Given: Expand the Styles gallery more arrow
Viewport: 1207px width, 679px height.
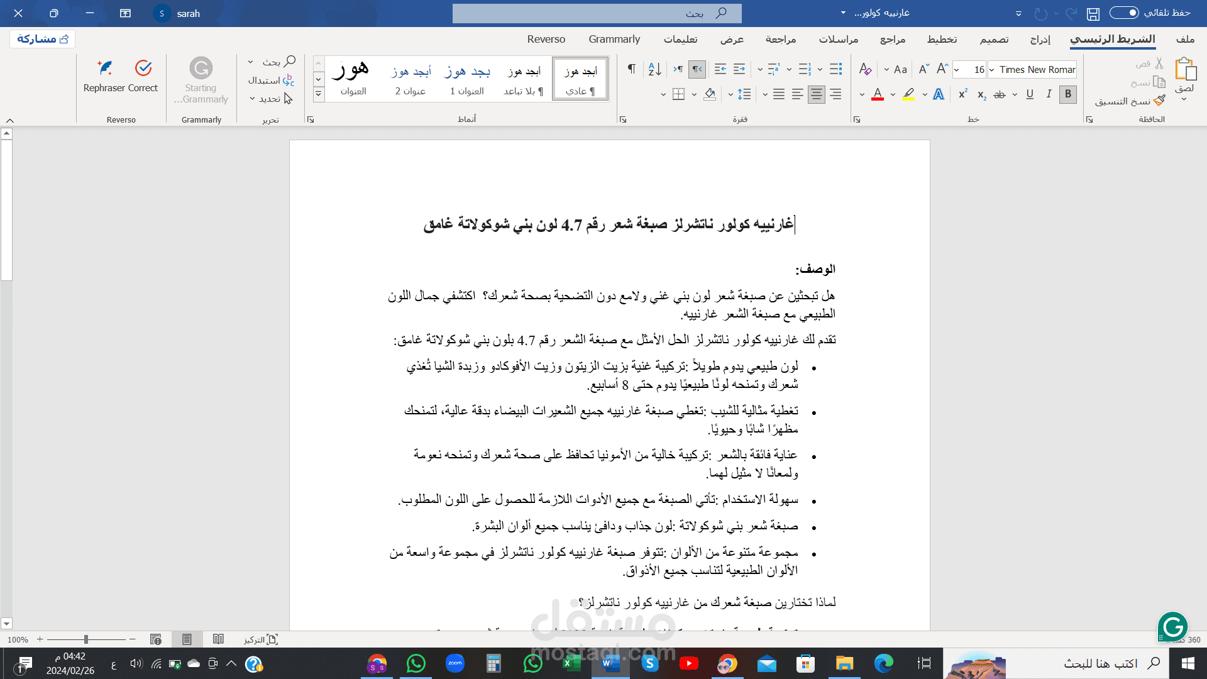Looking at the screenshot, I should click(x=318, y=94).
